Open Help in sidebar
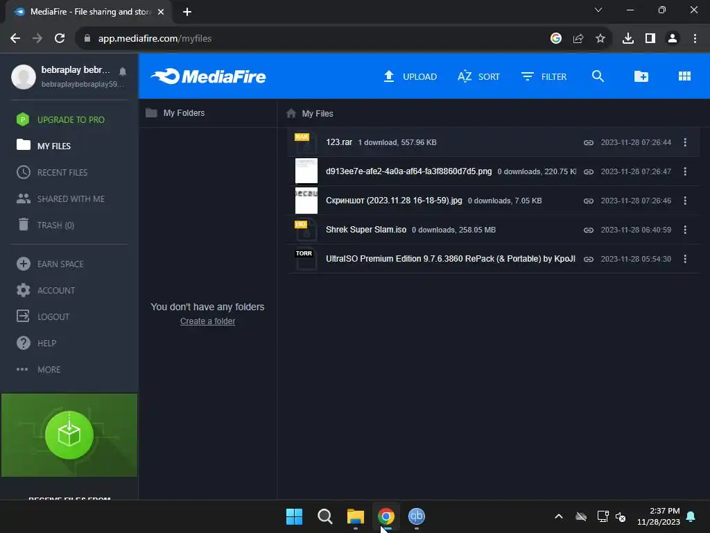This screenshot has width=710, height=533. [36, 343]
